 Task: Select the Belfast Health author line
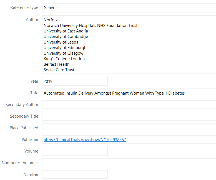[57, 64]
